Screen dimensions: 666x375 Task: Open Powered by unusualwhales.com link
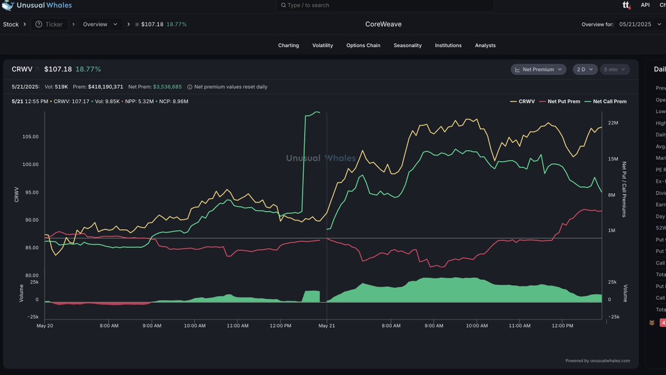pyautogui.click(x=598, y=361)
